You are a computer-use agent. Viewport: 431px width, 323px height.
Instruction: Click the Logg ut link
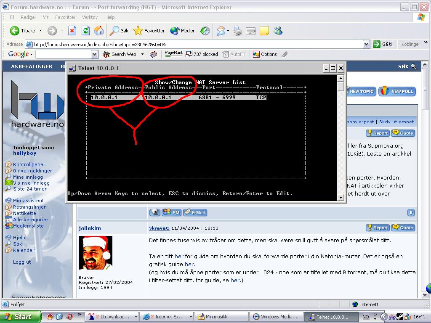[x=22, y=262]
